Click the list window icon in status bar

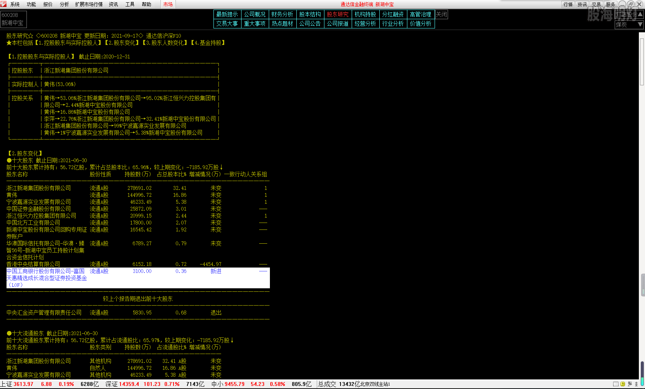[x=616, y=384]
